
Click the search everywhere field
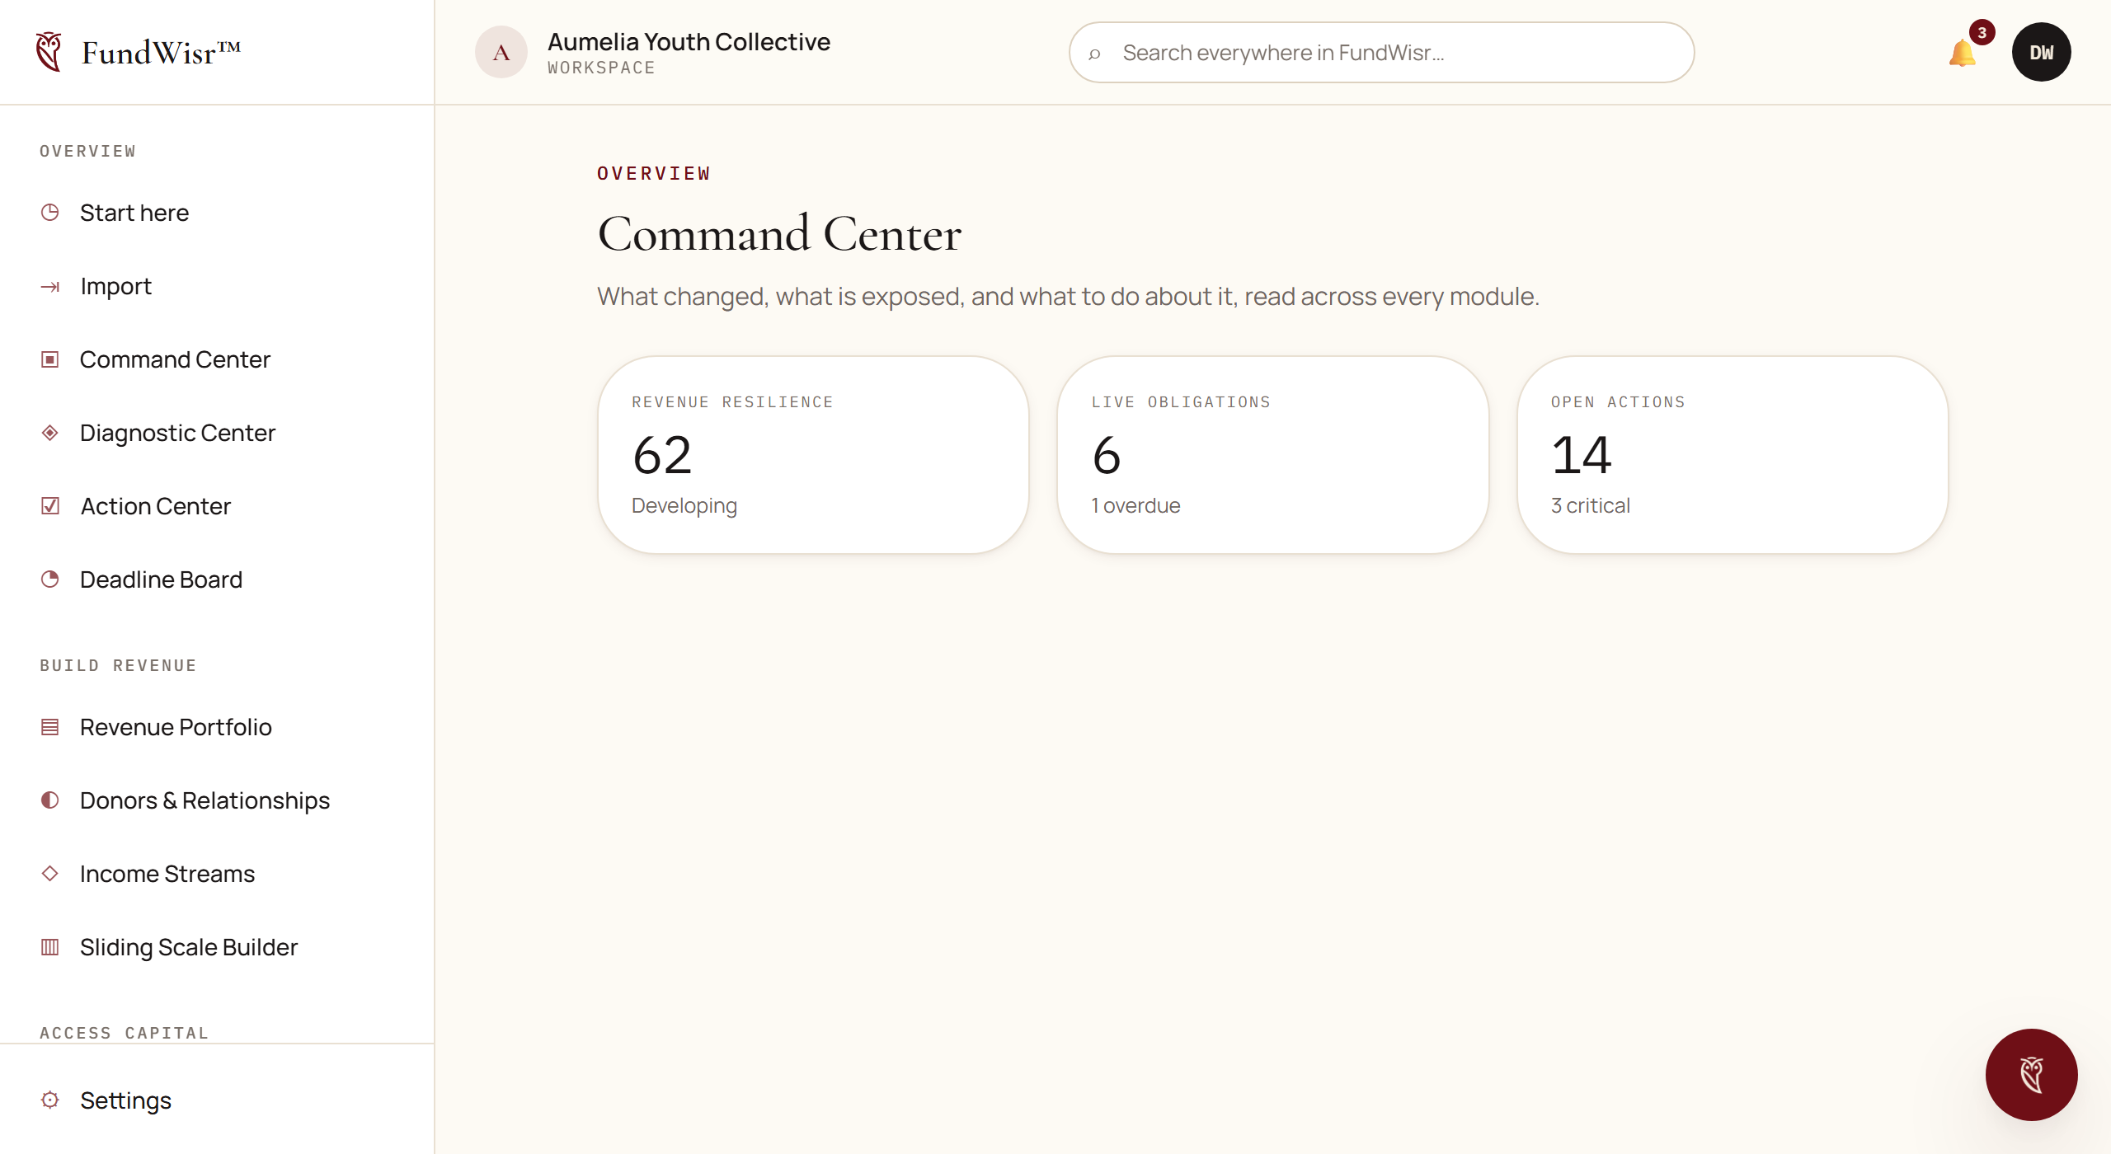pyautogui.click(x=1381, y=52)
